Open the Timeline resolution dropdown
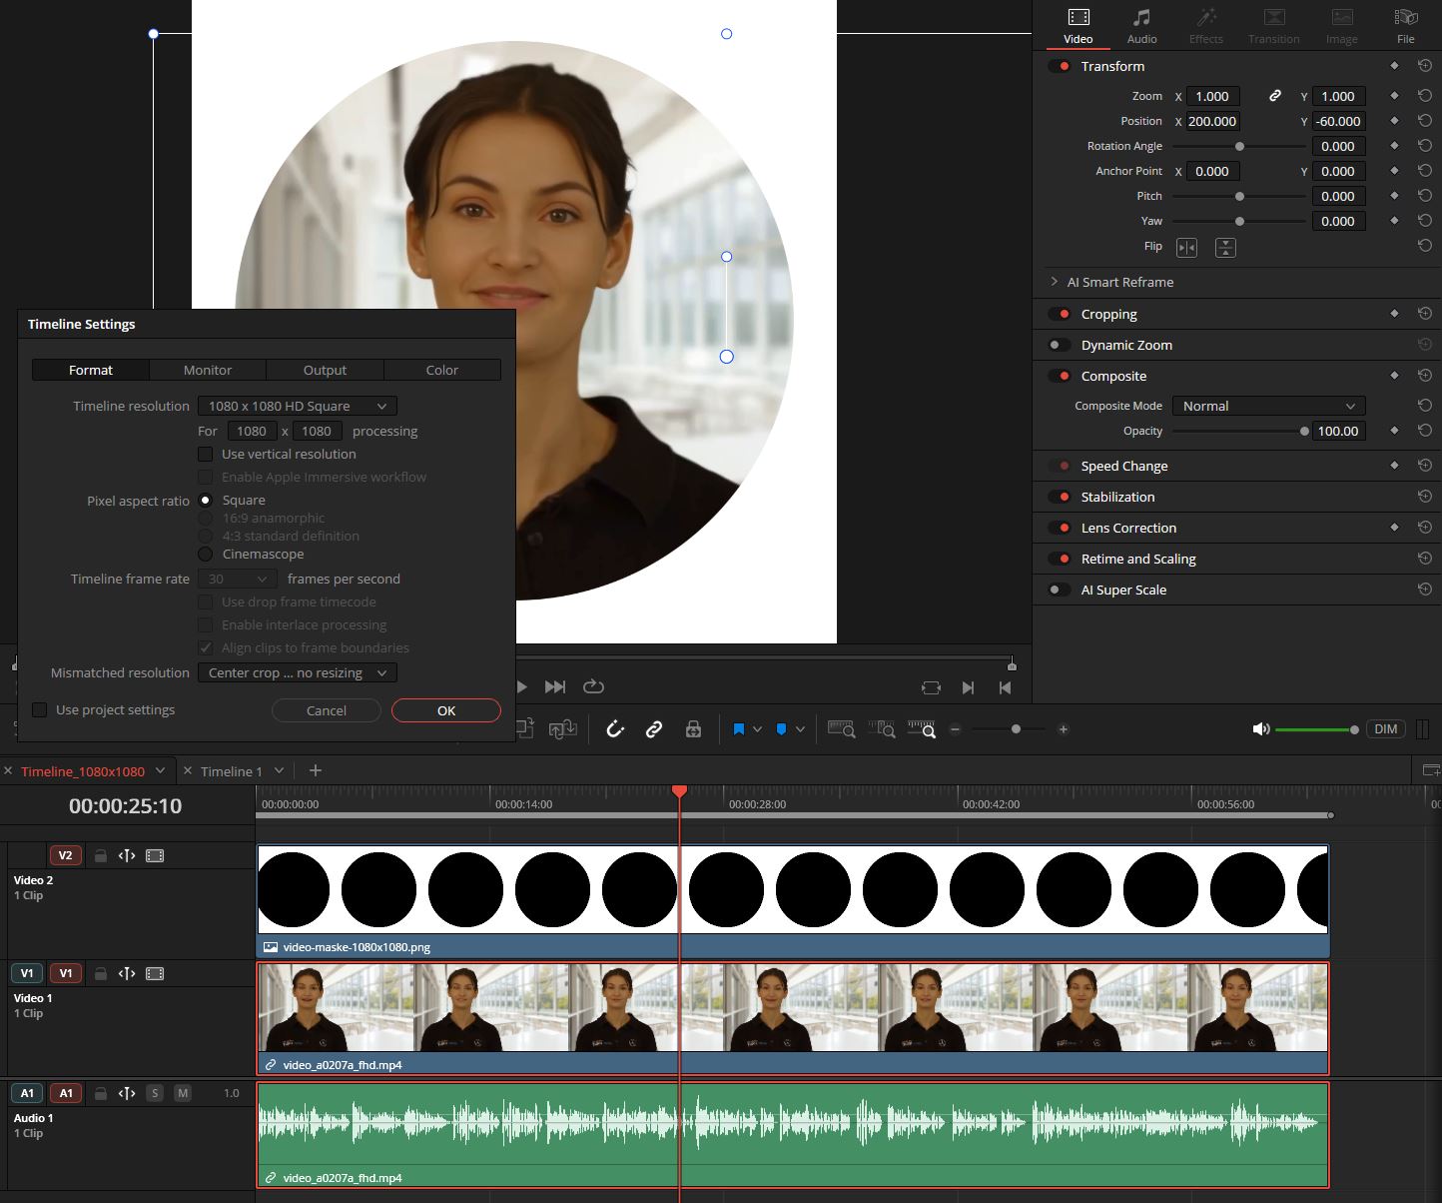This screenshot has height=1203, width=1442. click(297, 406)
